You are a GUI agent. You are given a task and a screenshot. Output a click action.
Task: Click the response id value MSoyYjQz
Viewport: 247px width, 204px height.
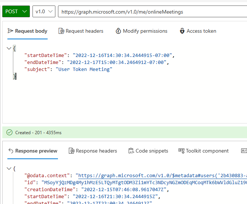[x=144, y=183]
